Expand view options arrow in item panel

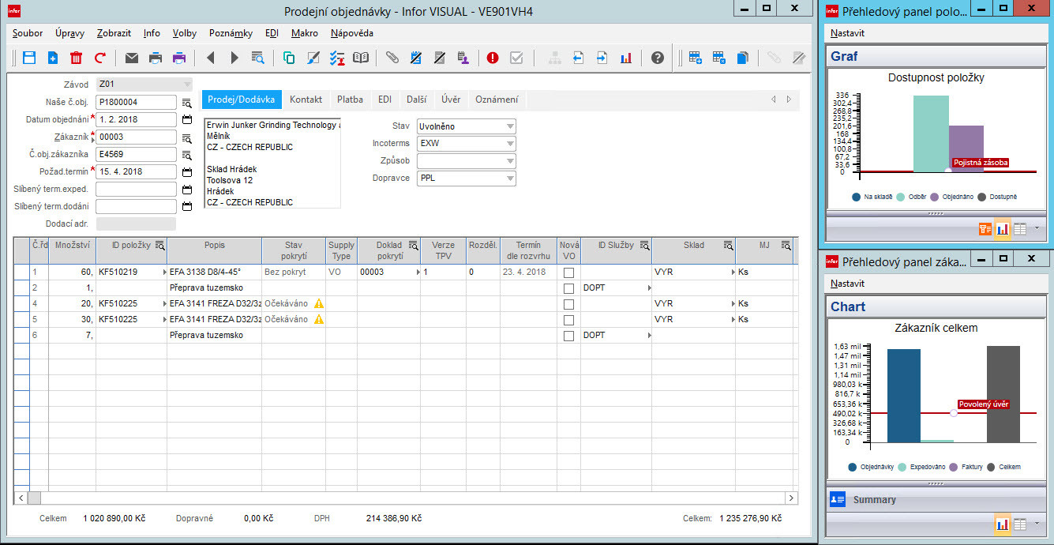(x=1035, y=229)
